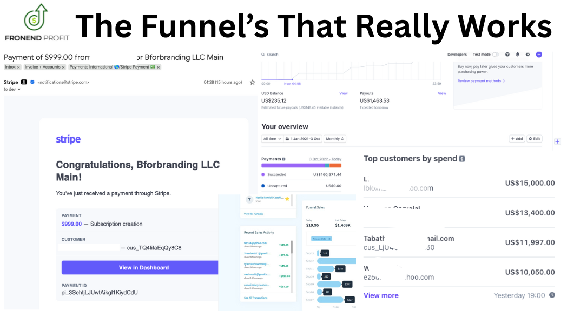Image resolution: width=567 pixels, height=311 pixels.
Task: Click the purple Succeeded segment of payments bar
Action: (293, 166)
